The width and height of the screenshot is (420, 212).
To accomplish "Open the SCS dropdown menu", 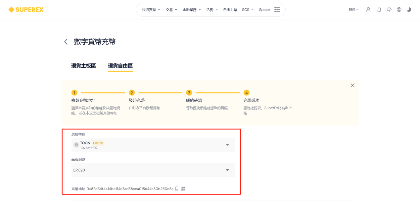I will [x=248, y=10].
